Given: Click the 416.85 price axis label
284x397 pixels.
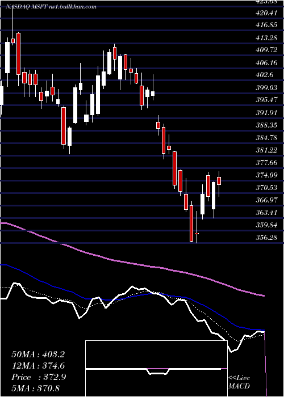Looking at the screenshot, I should (266, 25).
